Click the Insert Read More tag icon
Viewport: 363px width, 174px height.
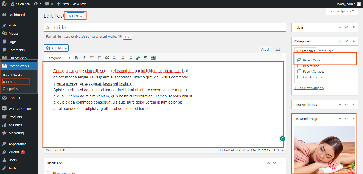click(x=146, y=58)
